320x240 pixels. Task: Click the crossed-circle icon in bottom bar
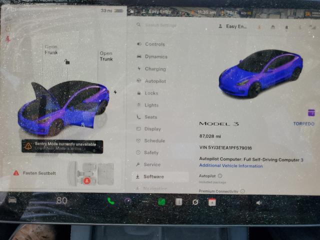[x=195, y=202]
